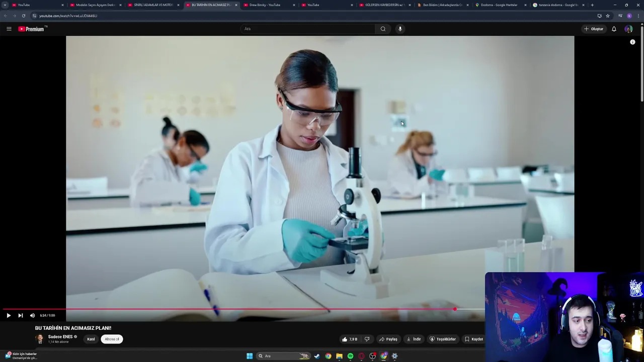Mute the video volume
644x362 pixels.
click(x=32, y=315)
